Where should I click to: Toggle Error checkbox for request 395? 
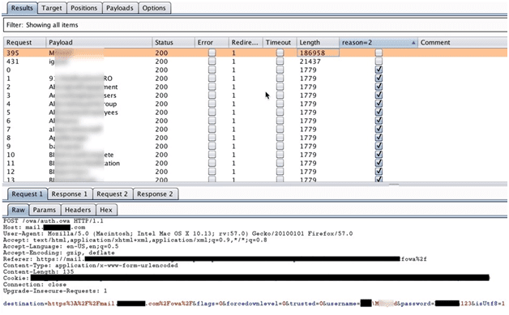(x=212, y=53)
